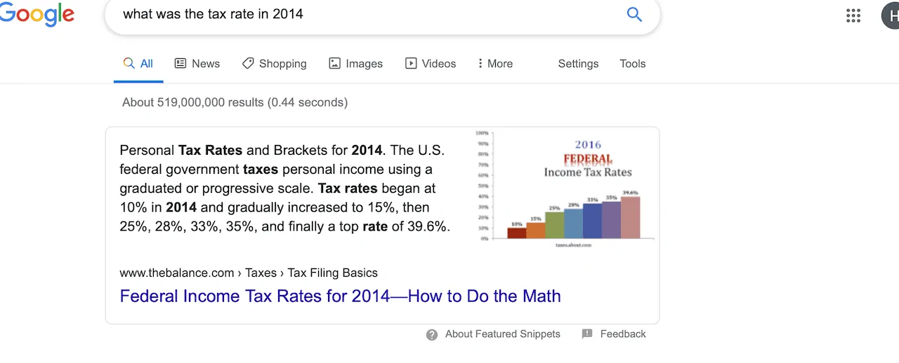Image resolution: width=899 pixels, height=363 pixels.
Task: Open the 2016 Federal Income Tax chart thumbnail
Action: coord(564,189)
